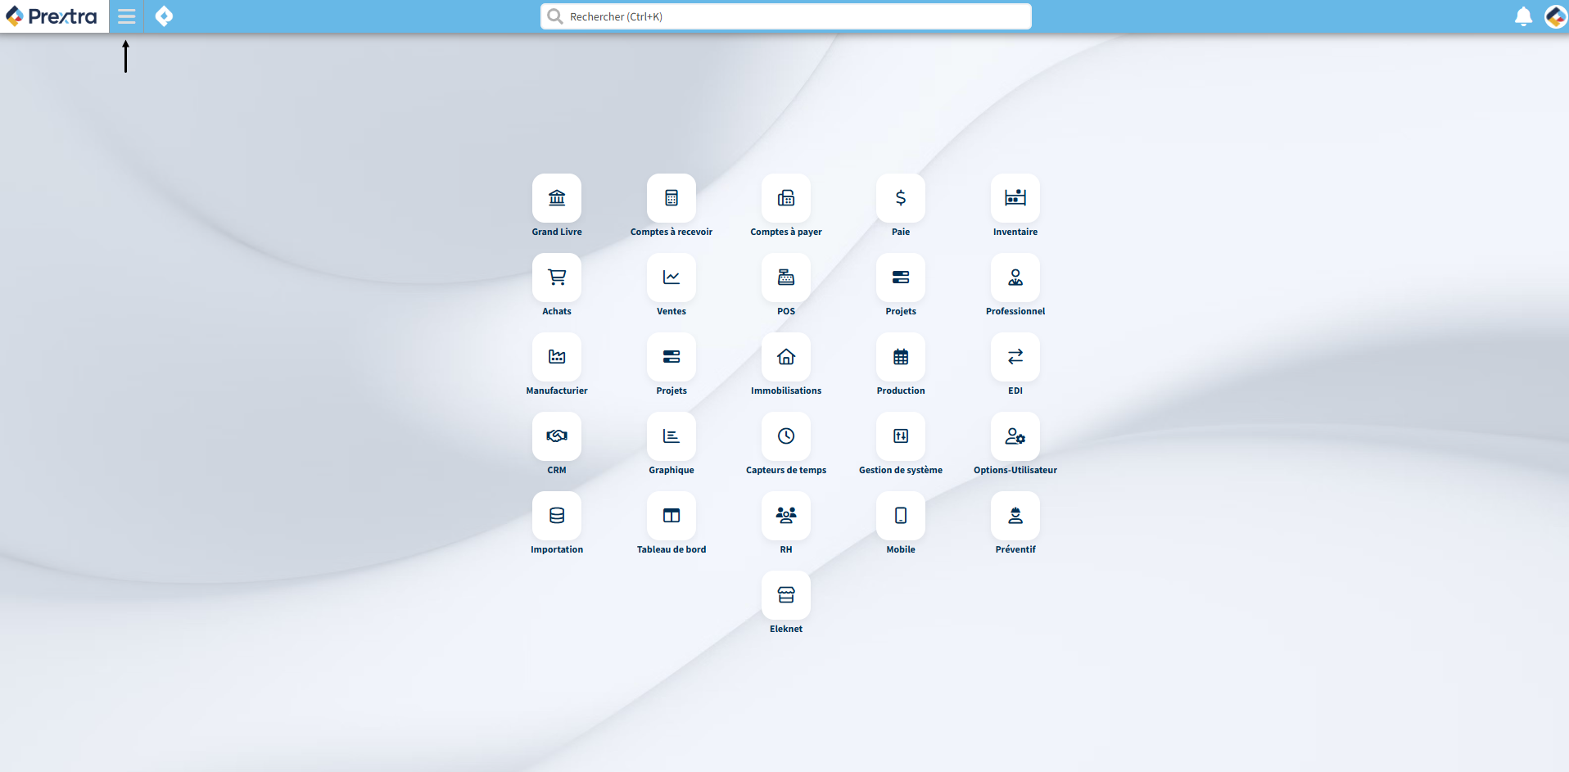Open Gestion de système module
The image size is (1569, 772).
click(901, 436)
